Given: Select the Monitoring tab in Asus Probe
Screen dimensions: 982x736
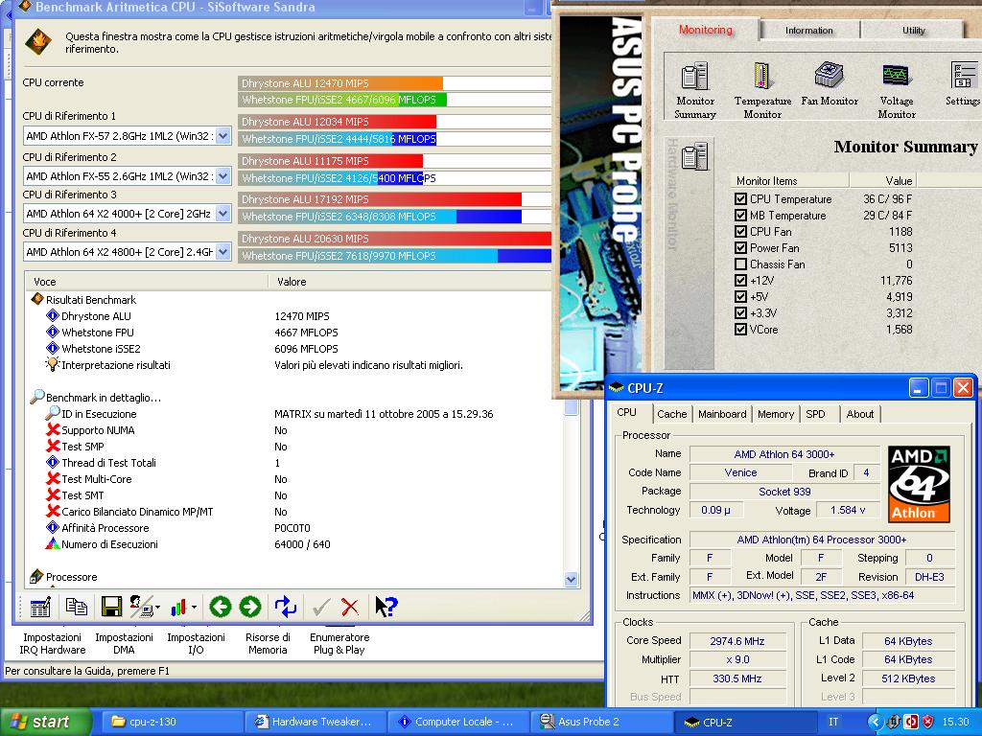Looking at the screenshot, I should 705,30.
